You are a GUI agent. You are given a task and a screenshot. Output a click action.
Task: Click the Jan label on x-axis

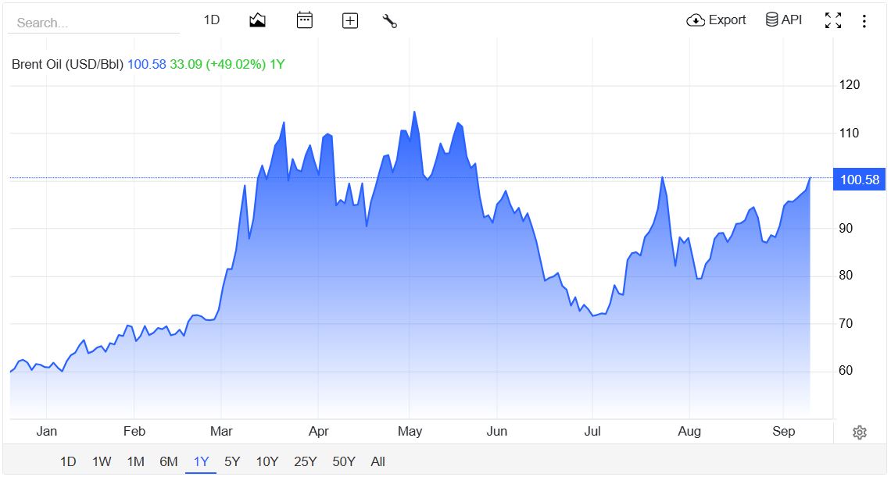point(47,432)
